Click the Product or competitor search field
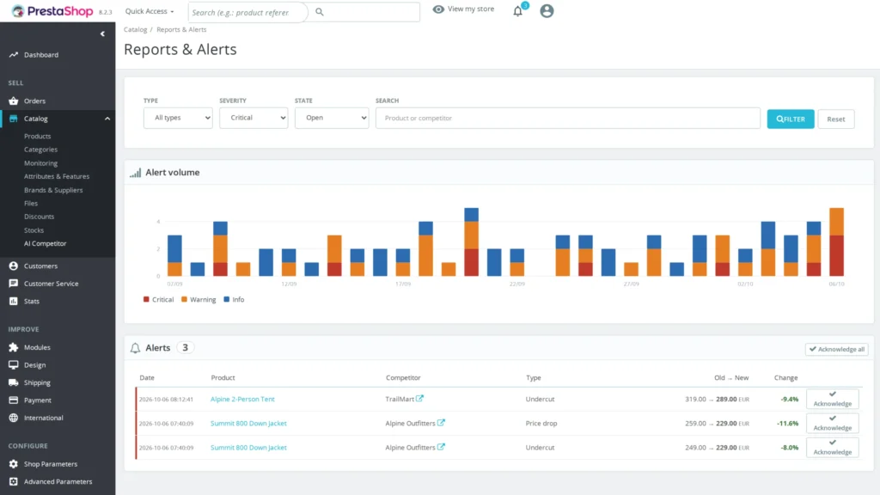The width and height of the screenshot is (880, 495). tap(568, 119)
